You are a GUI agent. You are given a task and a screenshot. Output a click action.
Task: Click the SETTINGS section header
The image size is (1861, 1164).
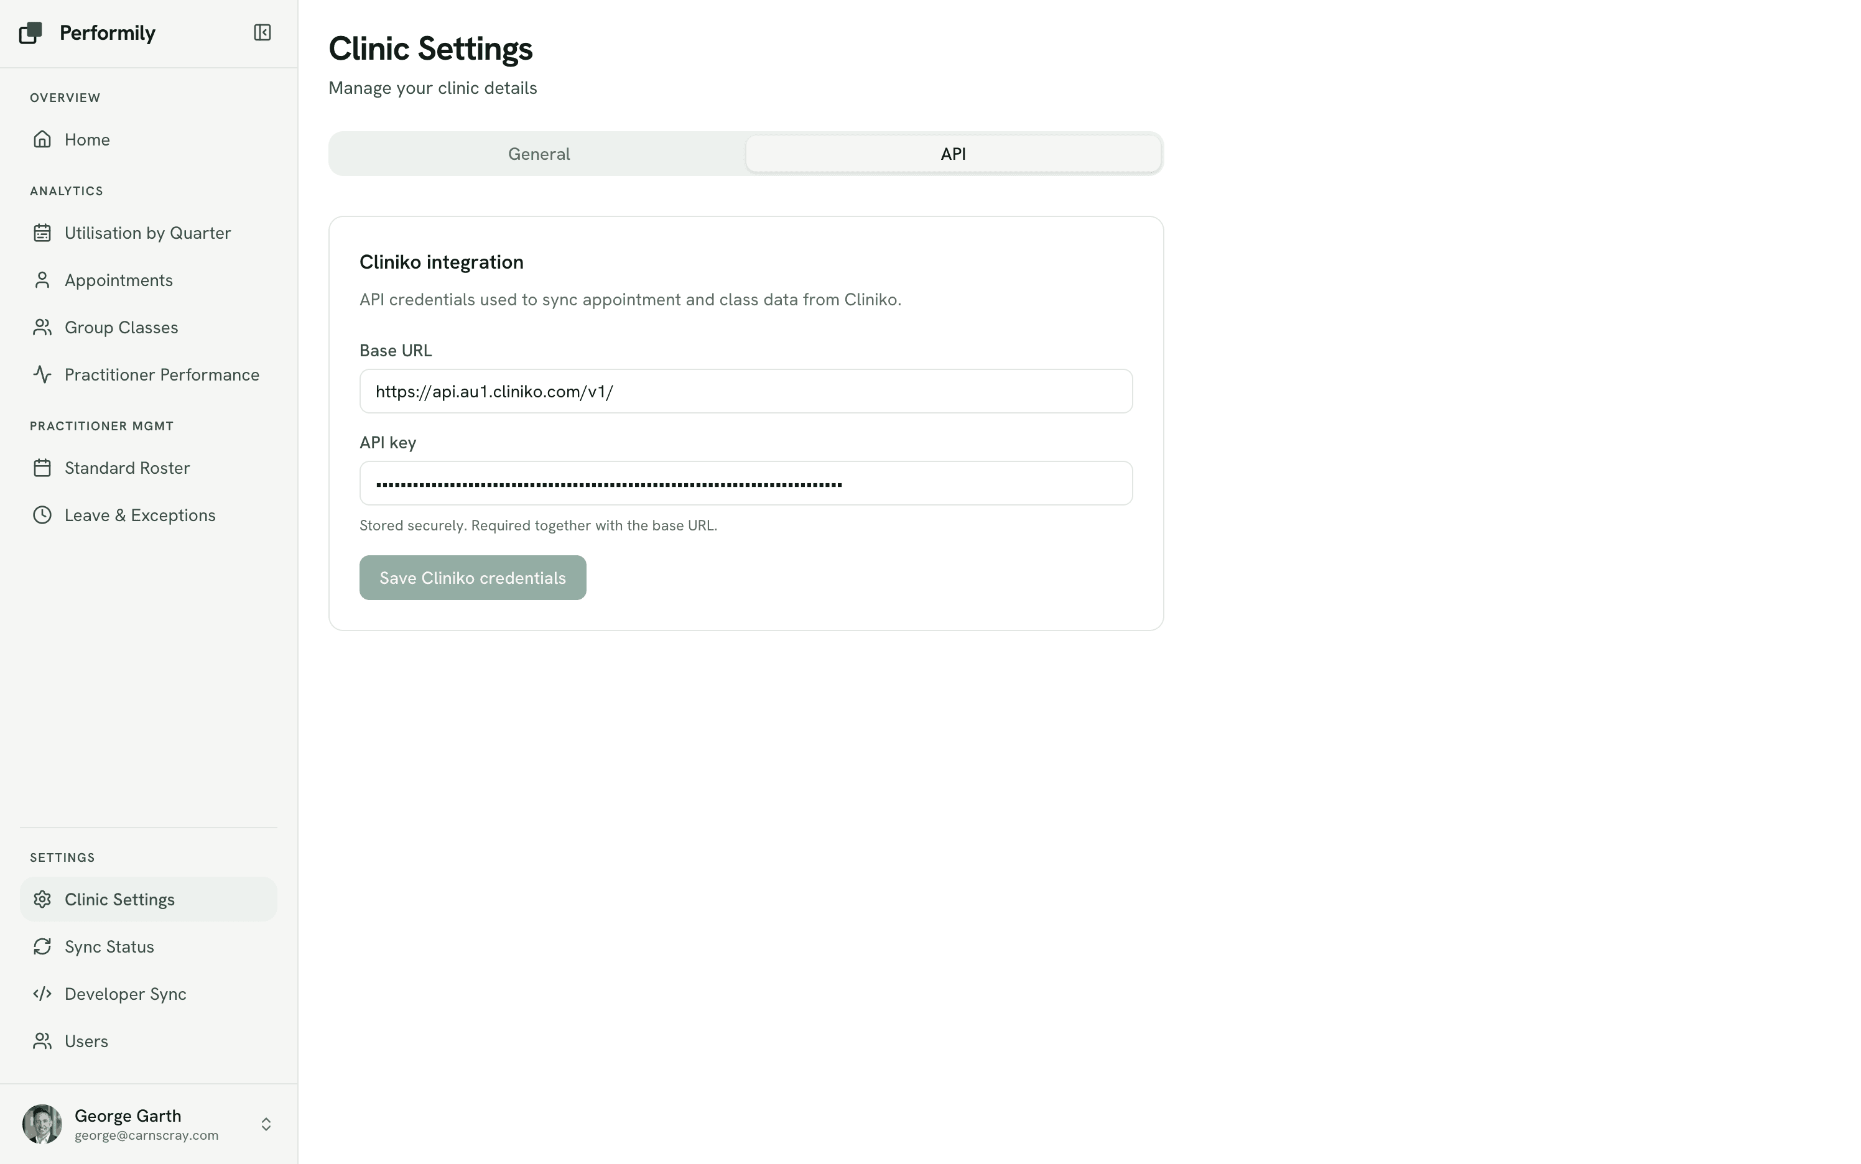point(62,857)
